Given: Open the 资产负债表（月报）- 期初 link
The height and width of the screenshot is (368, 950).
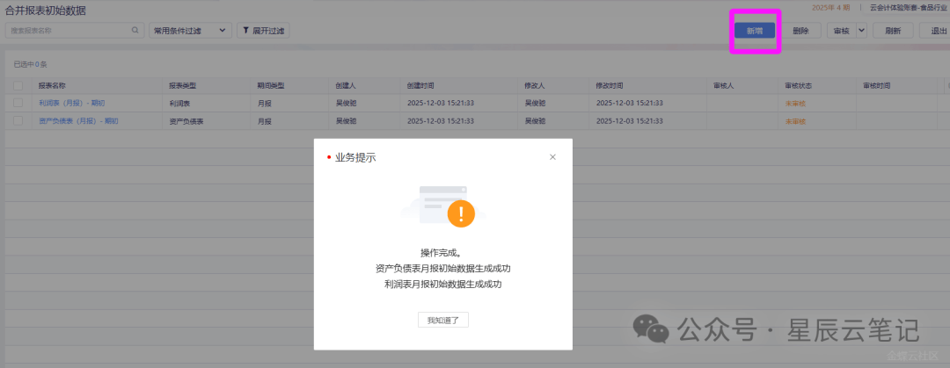Looking at the screenshot, I should pos(77,121).
